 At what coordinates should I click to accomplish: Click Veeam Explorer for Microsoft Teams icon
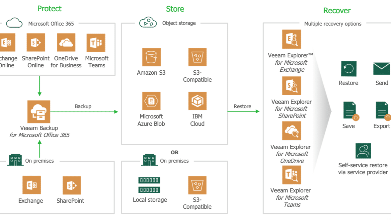pyautogui.click(x=291, y=175)
